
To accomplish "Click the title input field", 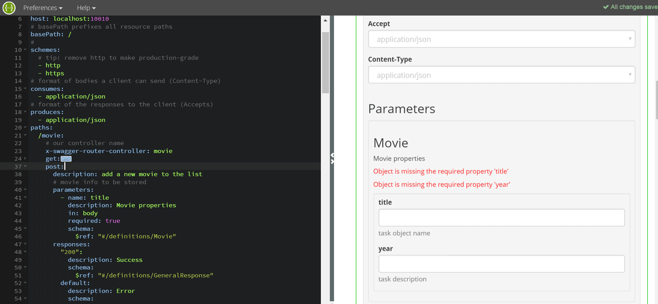I will point(501,218).
